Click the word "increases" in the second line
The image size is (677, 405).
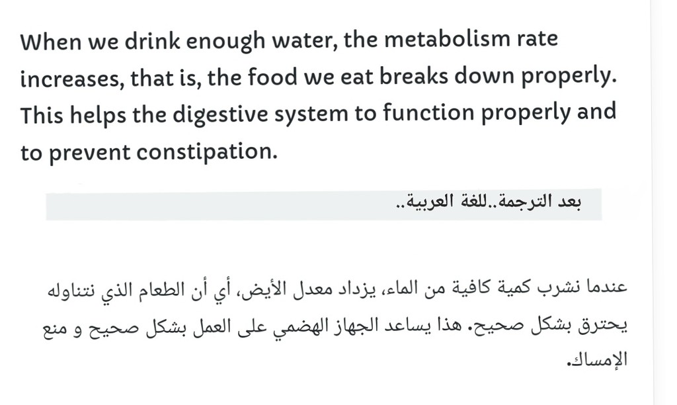pos(72,79)
